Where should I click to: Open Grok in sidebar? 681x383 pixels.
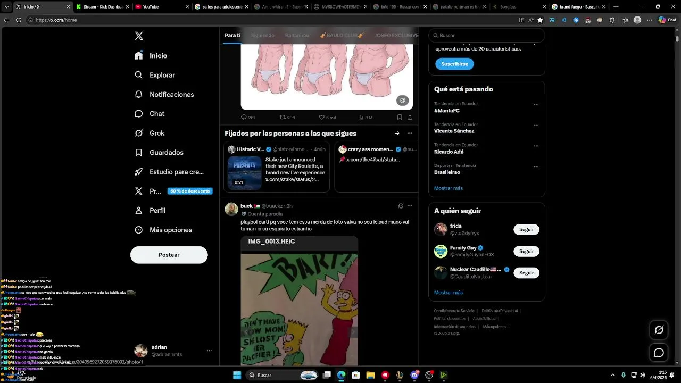coord(150,133)
